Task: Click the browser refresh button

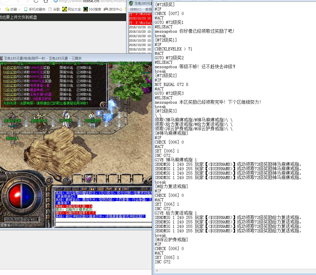Action: coord(36,1)
